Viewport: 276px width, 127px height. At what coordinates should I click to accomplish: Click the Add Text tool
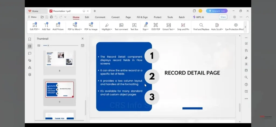(46, 26)
